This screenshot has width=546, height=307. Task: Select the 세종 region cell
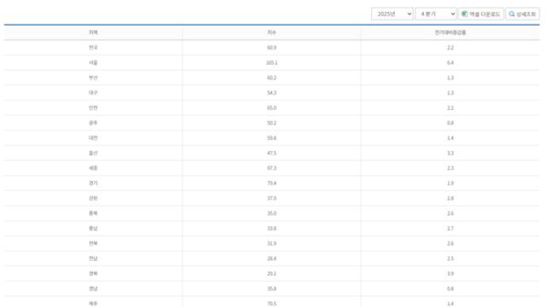[93, 168]
